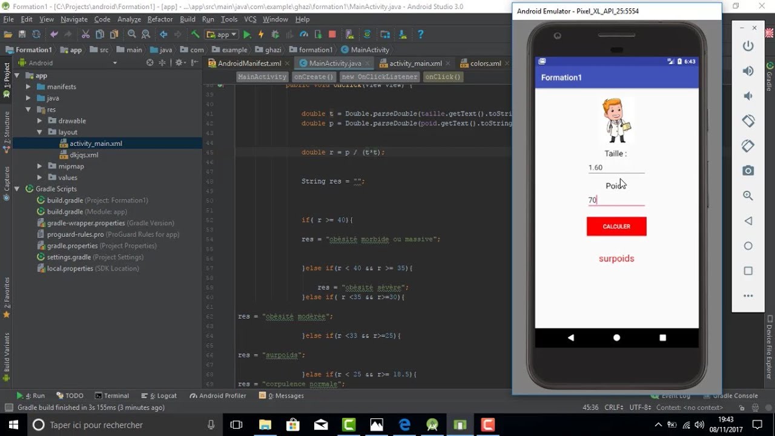Click the Replace icon in the toolbar
The image size is (775, 436).
[145, 35]
